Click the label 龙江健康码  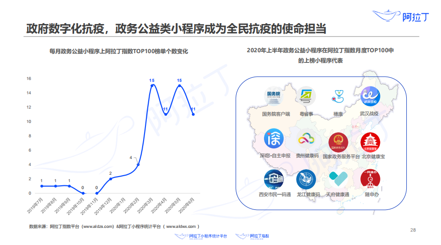click(x=308, y=195)
